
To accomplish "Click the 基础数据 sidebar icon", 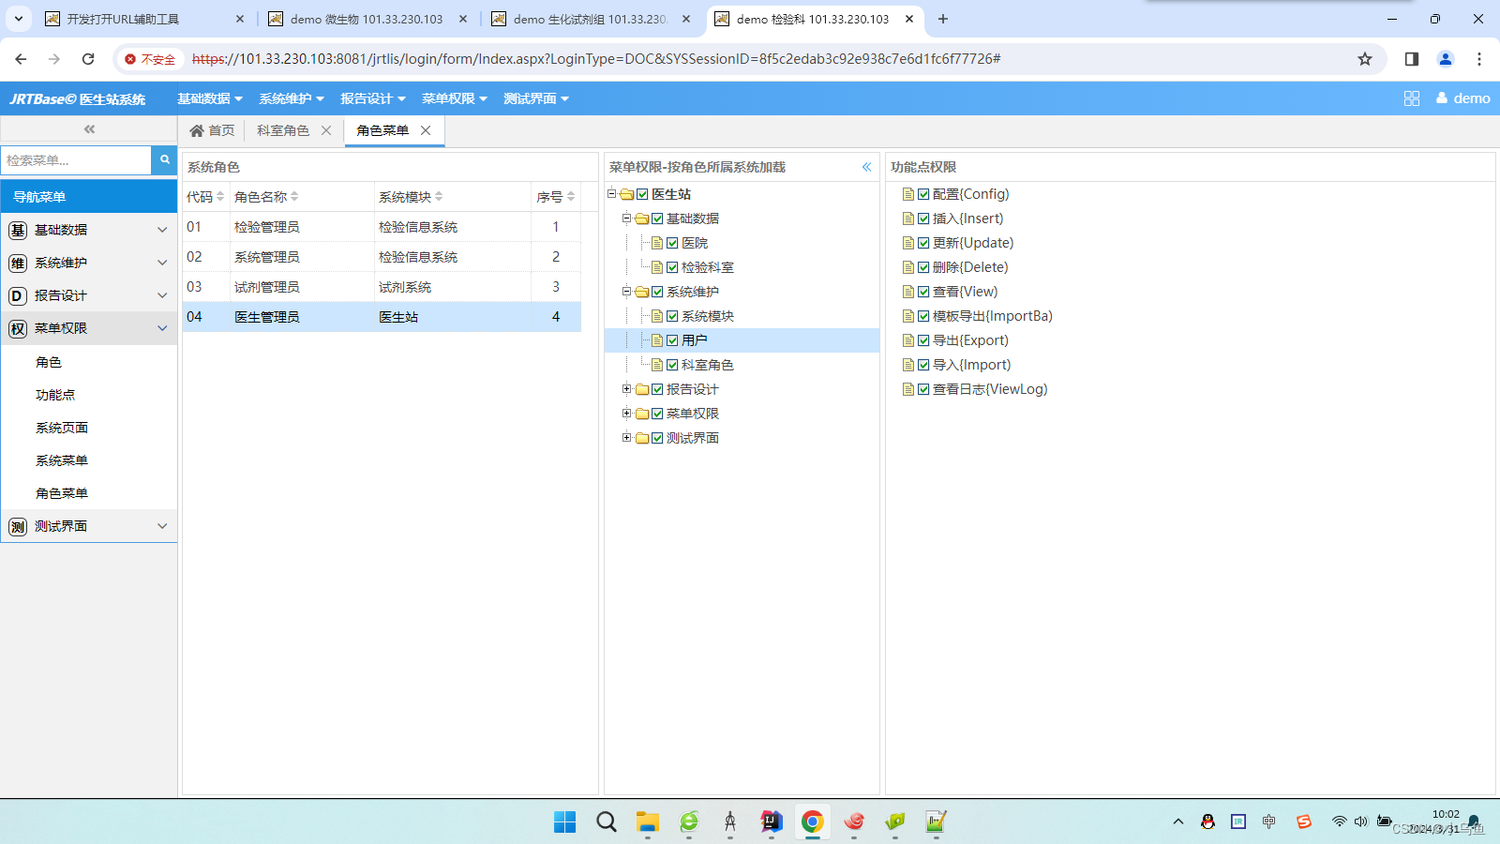I will coord(18,230).
